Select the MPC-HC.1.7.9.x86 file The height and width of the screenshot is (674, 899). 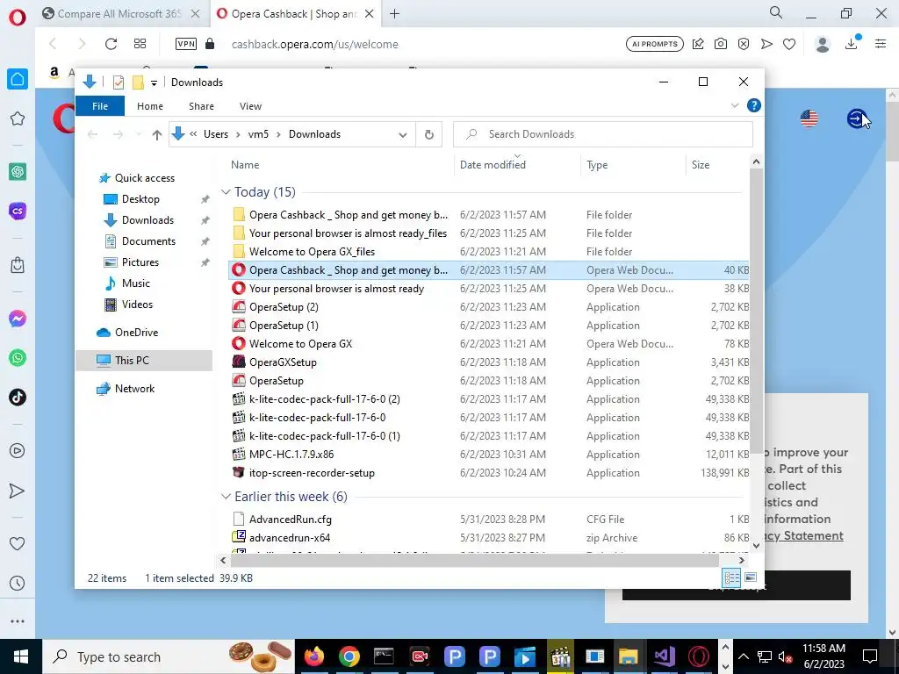click(291, 455)
